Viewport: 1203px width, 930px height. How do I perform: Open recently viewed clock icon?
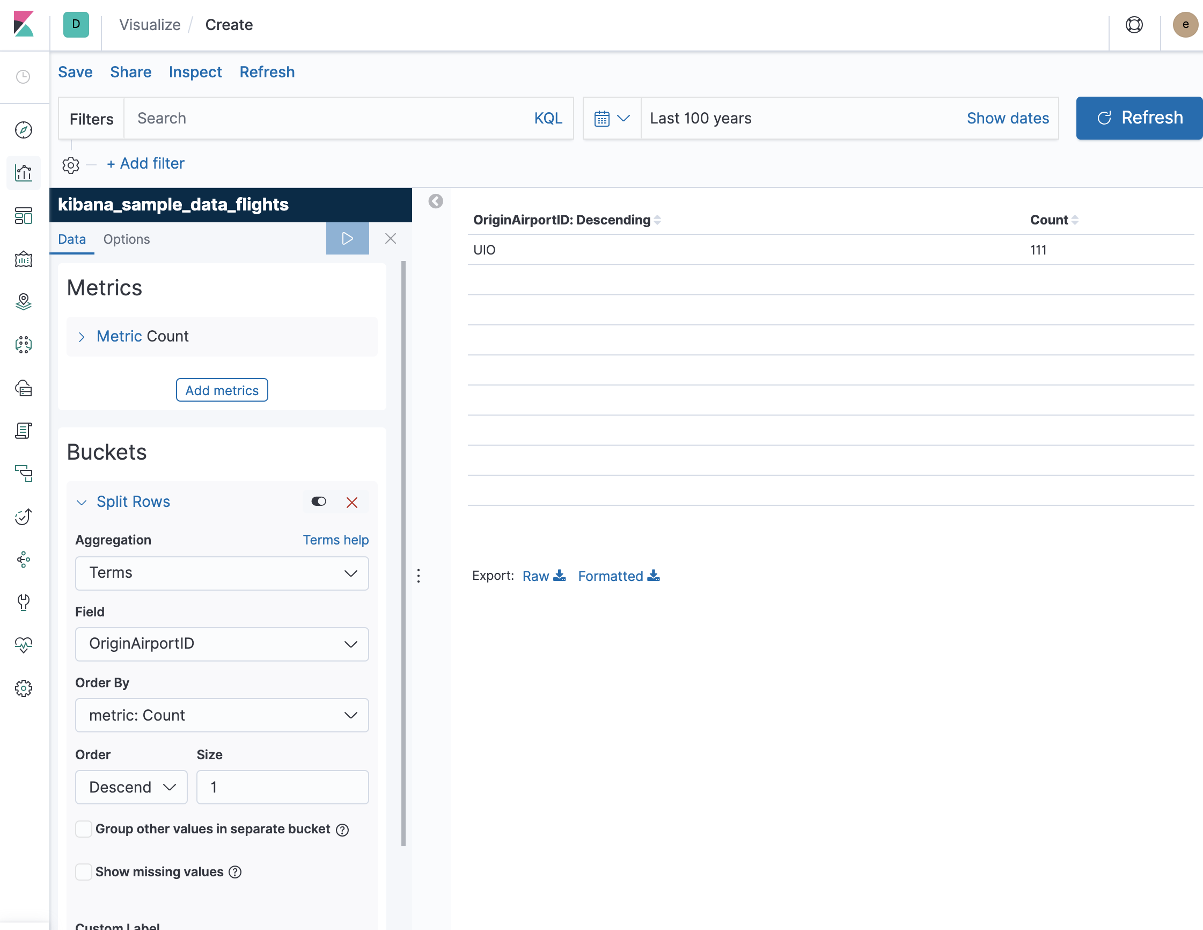(x=23, y=77)
